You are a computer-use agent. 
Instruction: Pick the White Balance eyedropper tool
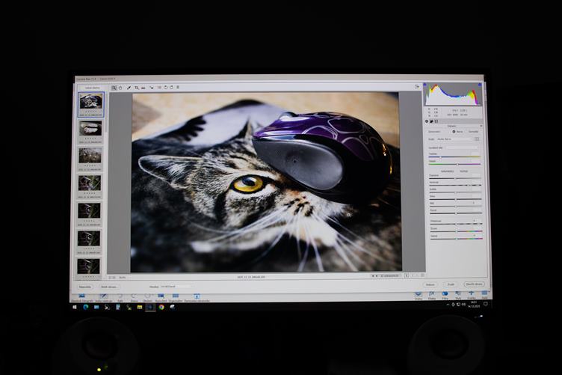[129, 88]
